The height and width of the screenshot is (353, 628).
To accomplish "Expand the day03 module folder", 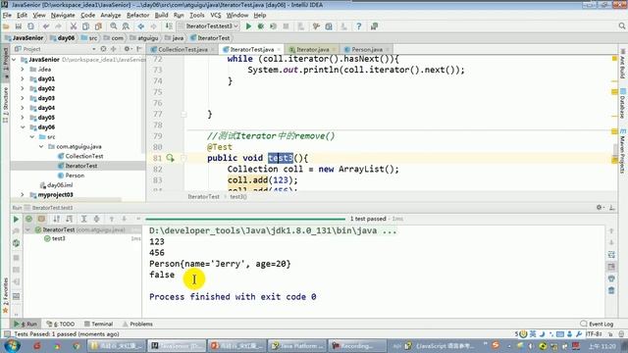I will point(23,98).
